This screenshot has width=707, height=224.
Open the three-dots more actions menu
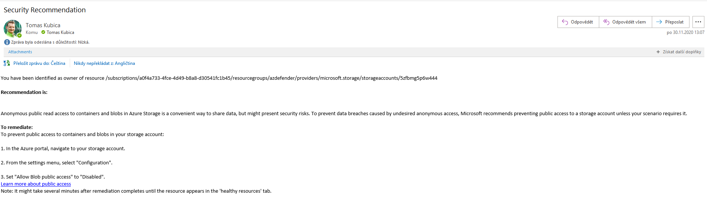[698, 22]
